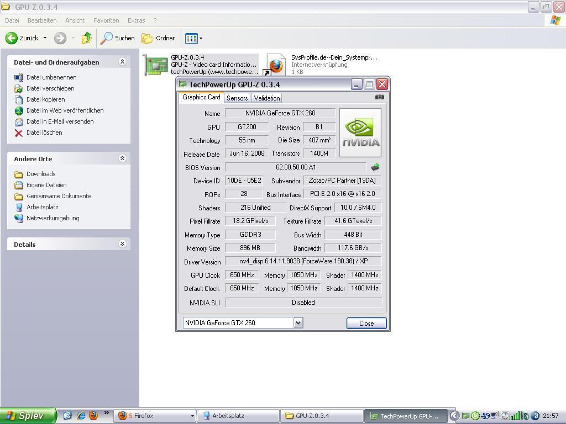Open the Datei menu
This screenshot has height=424, width=566.
pyautogui.click(x=12, y=20)
